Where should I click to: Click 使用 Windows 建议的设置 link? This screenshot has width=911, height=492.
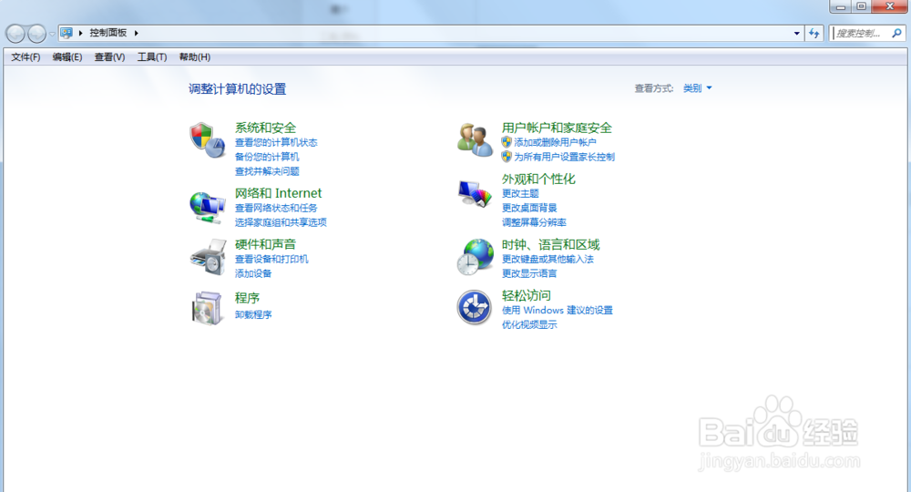pyautogui.click(x=558, y=310)
